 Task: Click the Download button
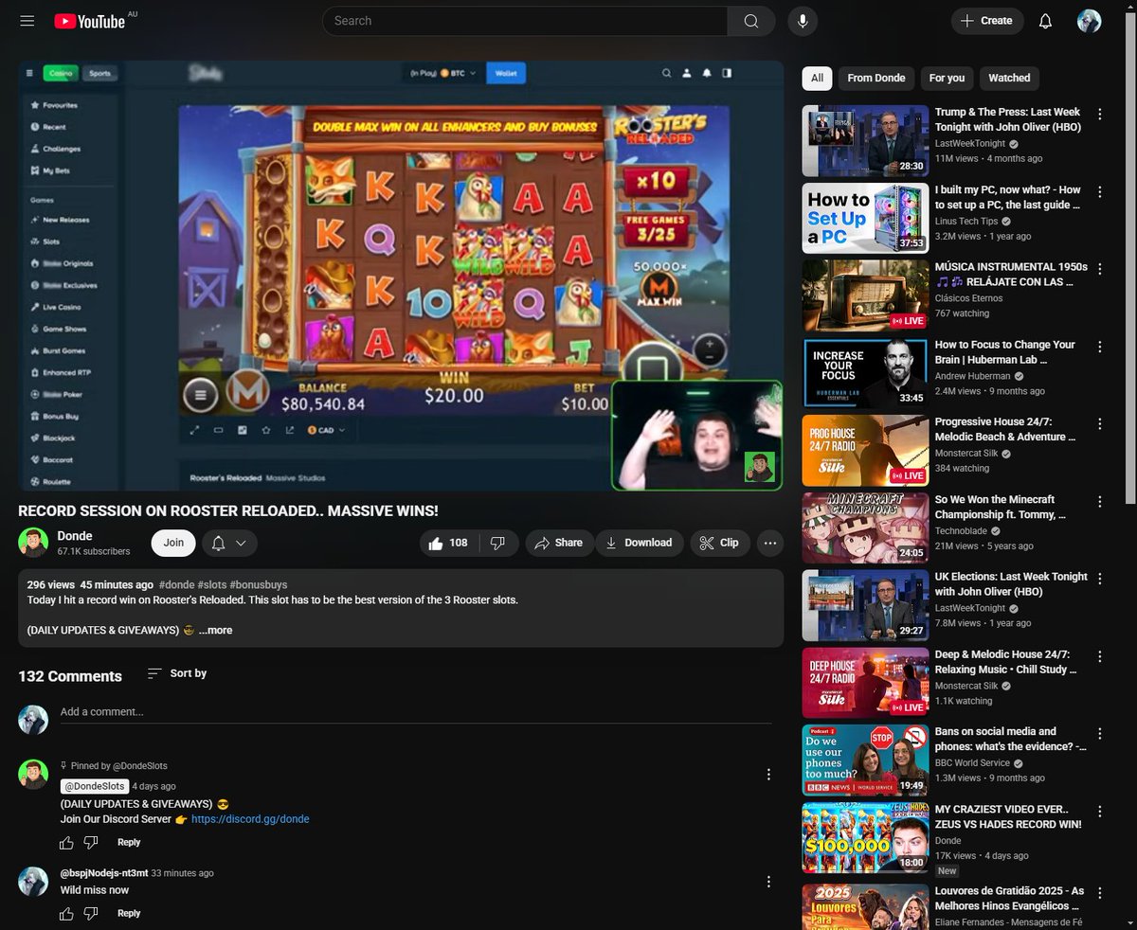click(x=639, y=543)
